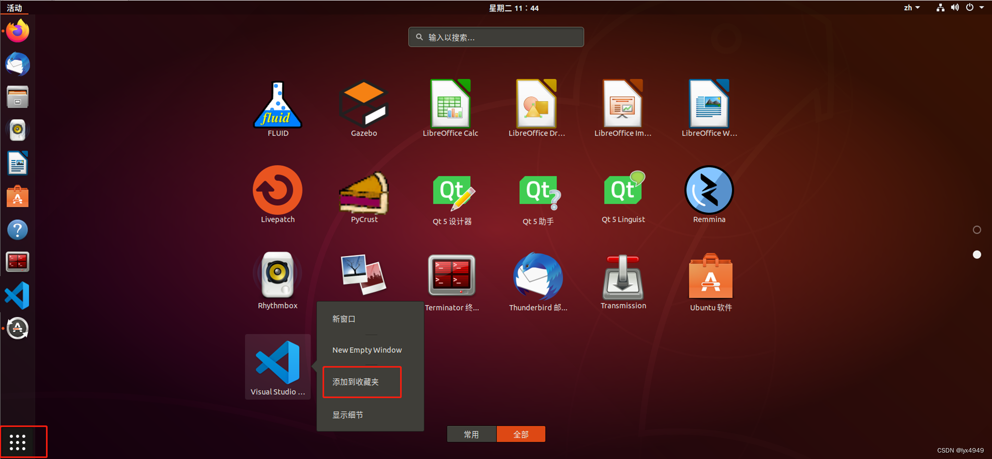This screenshot has width=992, height=459.
Task: Click 添加到收藏夹 for Visual Studio Code
Action: click(x=362, y=382)
